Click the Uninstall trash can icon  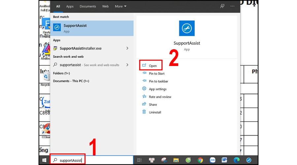(x=144, y=112)
